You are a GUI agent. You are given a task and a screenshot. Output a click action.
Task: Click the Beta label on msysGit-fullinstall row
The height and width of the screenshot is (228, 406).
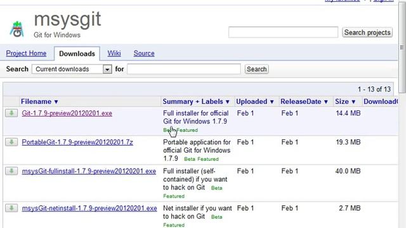(x=217, y=188)
